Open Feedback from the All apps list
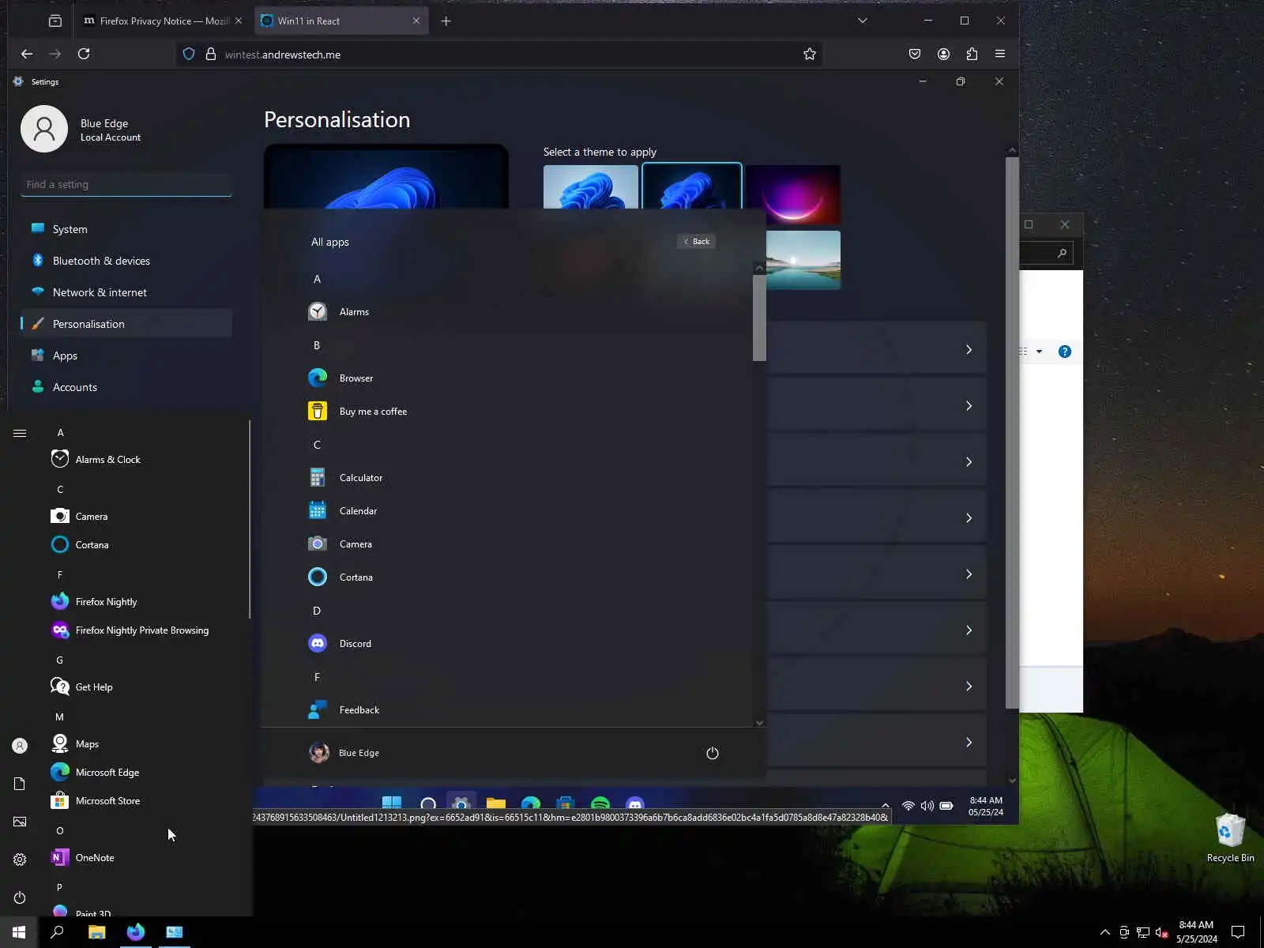 (x=344, y=710)
